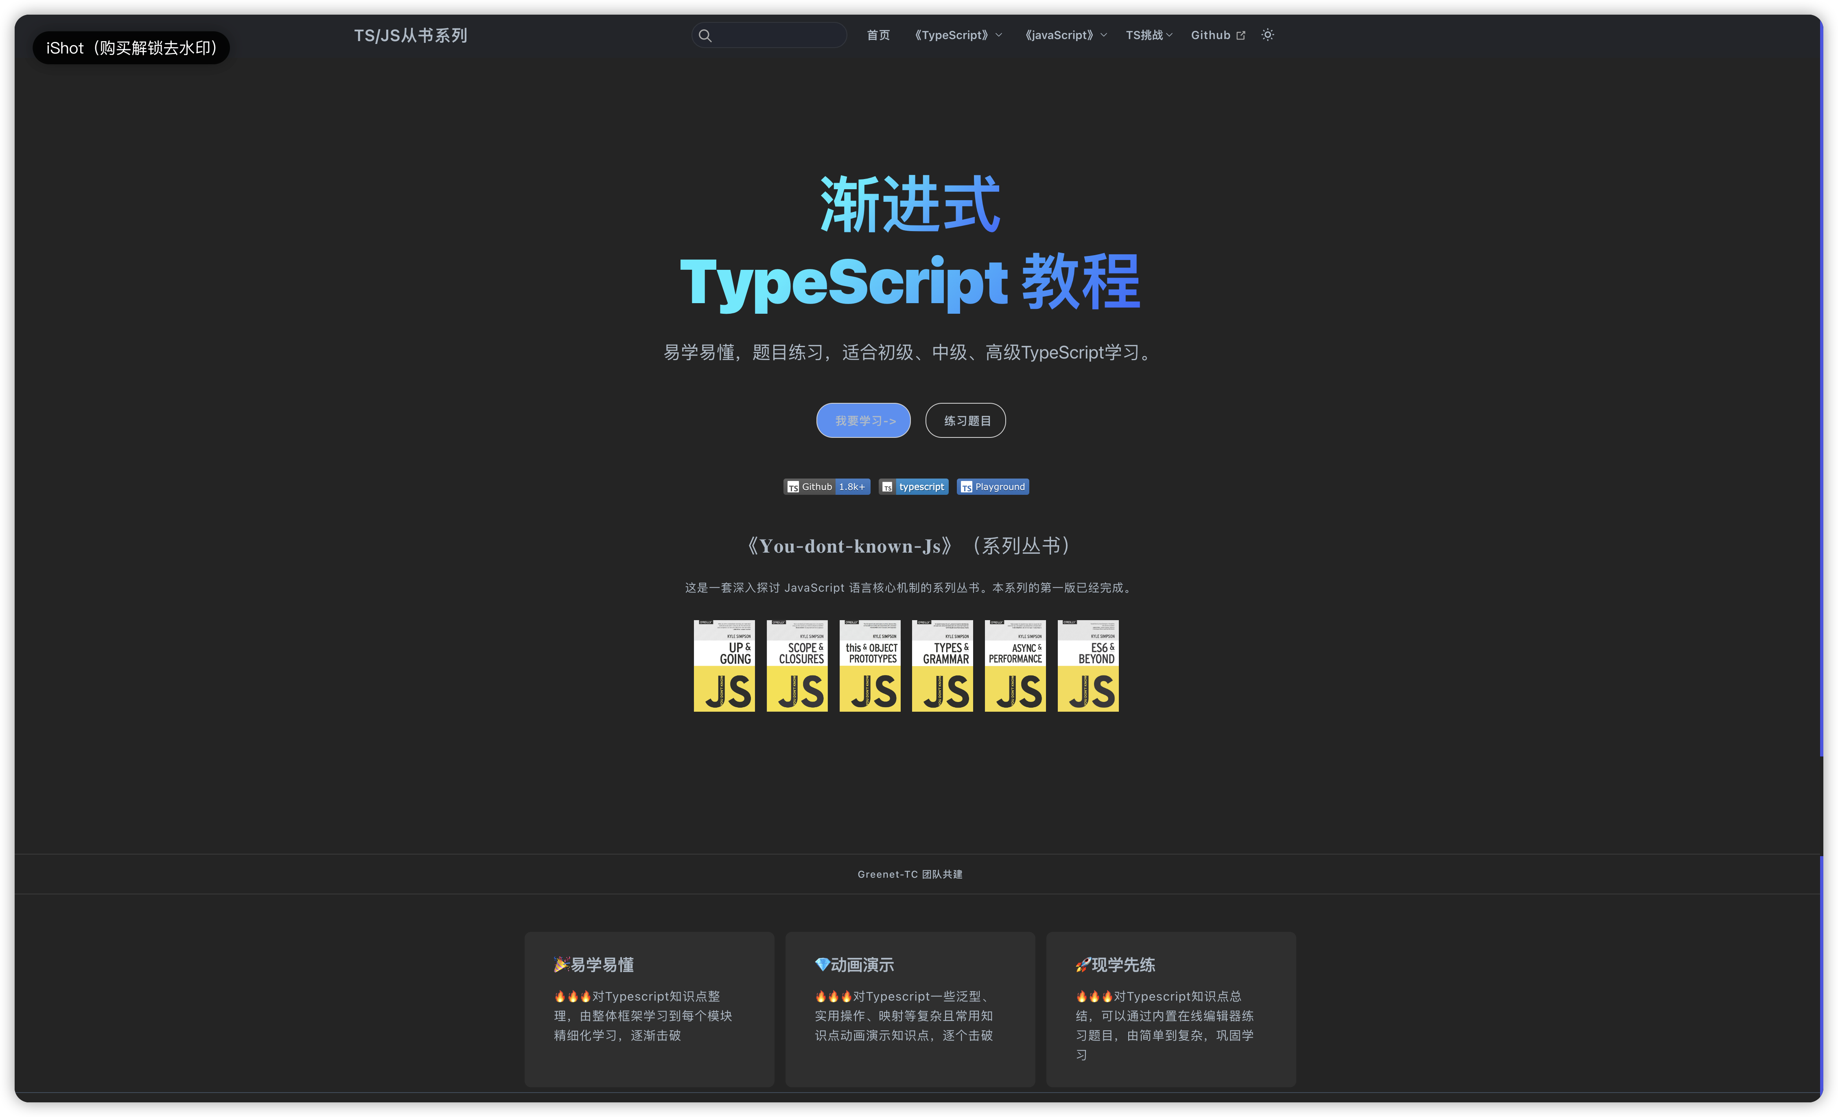Open the ASYNC & PERFORMANCE book cover
This screenshot has height=1117, width=1838.
[x=1015, y=666]
